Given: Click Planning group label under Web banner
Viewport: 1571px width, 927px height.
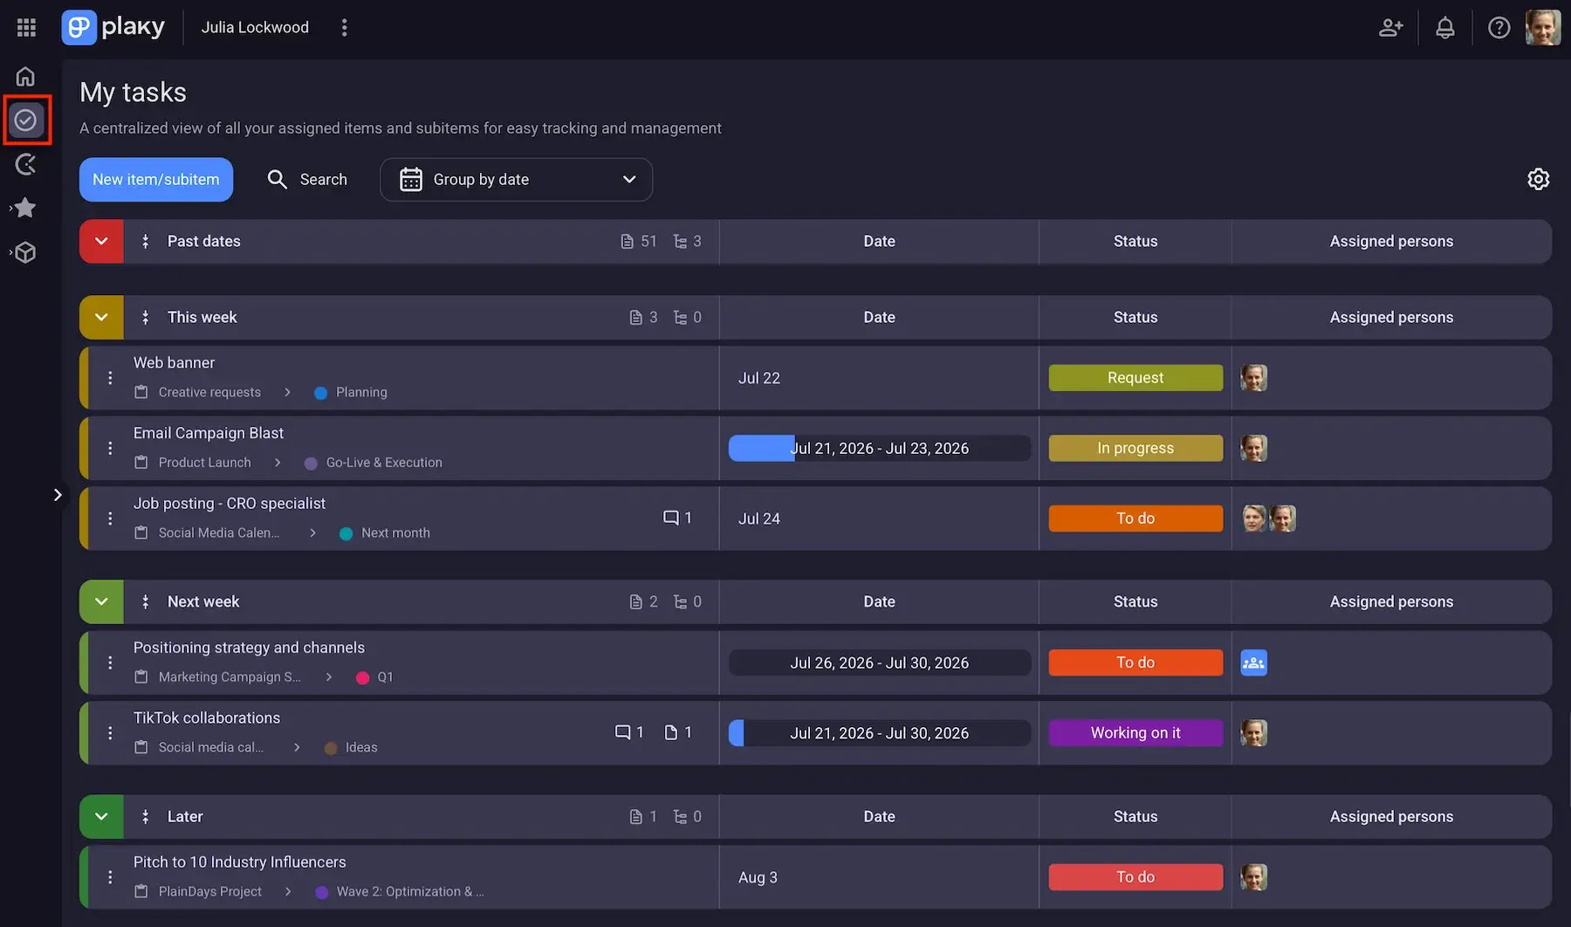Looking at the screenshot, I should pos(361,392).
